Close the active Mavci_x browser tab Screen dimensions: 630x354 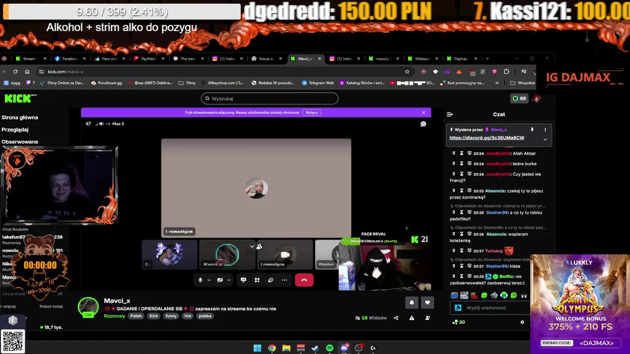pyautogui.click(x=319, y=59)
